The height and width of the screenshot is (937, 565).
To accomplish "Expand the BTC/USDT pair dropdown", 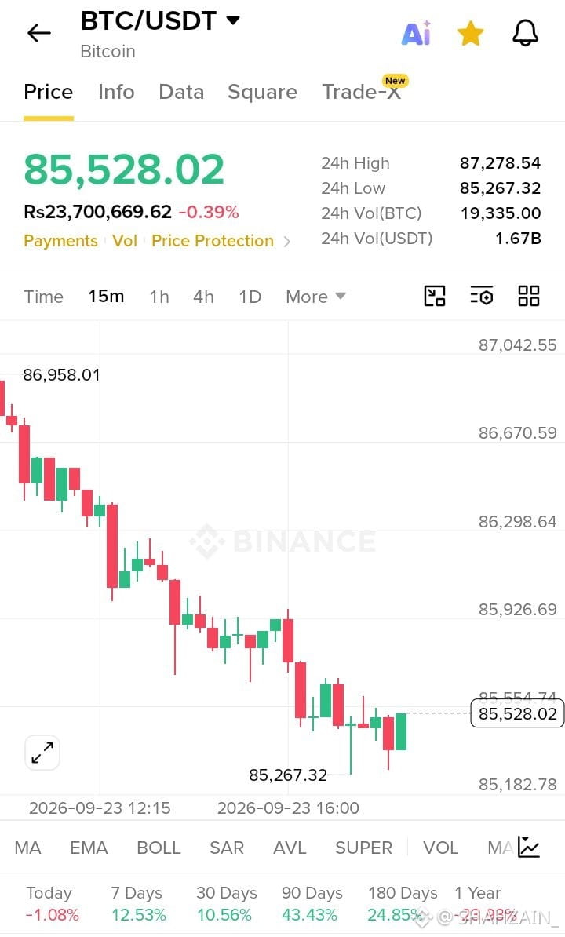I will pyautogui.click(x=233, y=20).
